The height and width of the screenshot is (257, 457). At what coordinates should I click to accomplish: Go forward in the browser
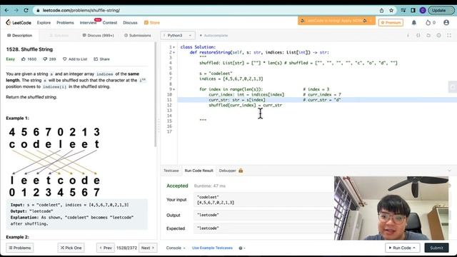click(16, 10)
